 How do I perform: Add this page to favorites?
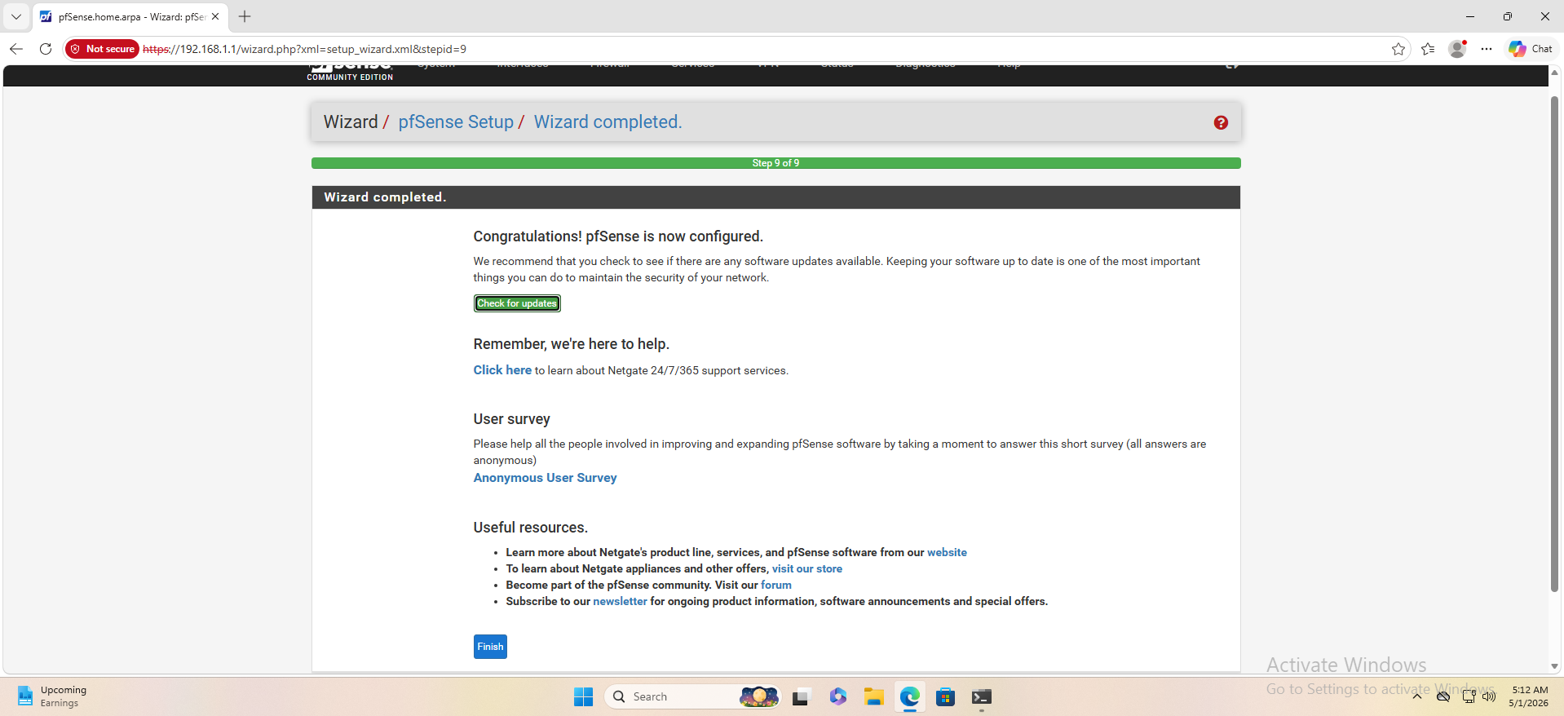coord(1398,49)
